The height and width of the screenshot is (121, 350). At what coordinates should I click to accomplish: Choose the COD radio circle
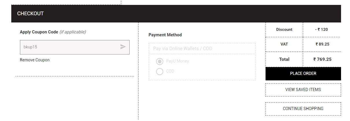[x=160, y=71]
